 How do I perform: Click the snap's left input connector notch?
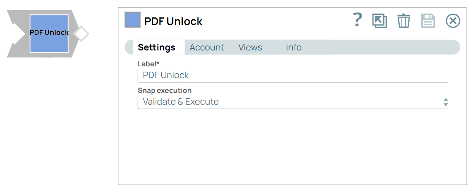[x=16, y=34]
